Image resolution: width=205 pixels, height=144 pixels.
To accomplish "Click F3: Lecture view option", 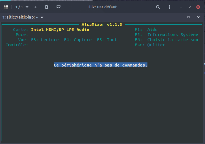I will pos(45,40).
